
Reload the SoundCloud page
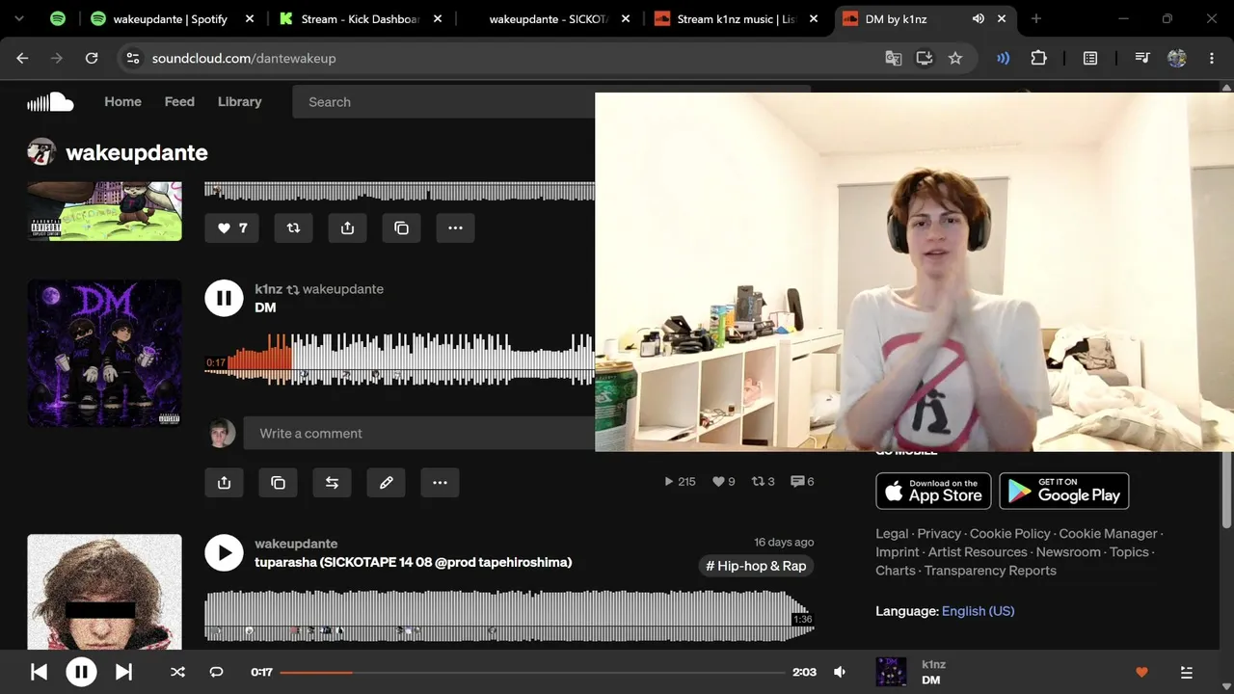(92, 58)
